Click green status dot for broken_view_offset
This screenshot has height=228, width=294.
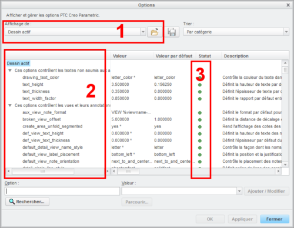point(200,120)
